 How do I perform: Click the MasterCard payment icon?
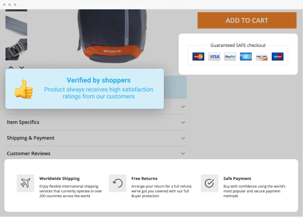[x=198, y=57]
